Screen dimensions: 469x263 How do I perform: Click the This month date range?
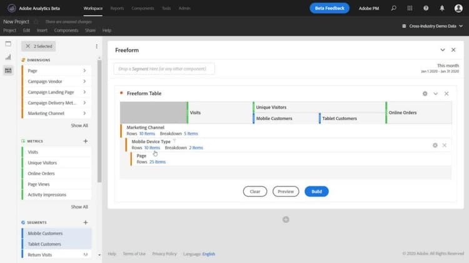(440, 68)
